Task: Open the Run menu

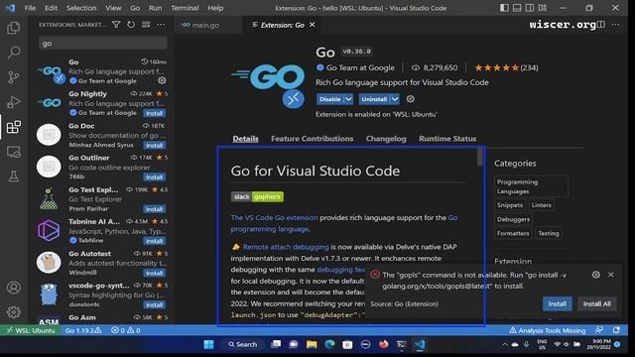Action: tap(155, 8)
